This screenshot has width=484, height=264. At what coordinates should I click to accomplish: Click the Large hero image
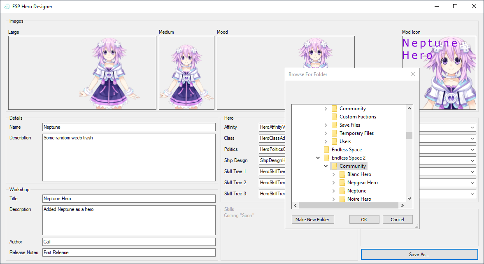click(x=82, y=73)
